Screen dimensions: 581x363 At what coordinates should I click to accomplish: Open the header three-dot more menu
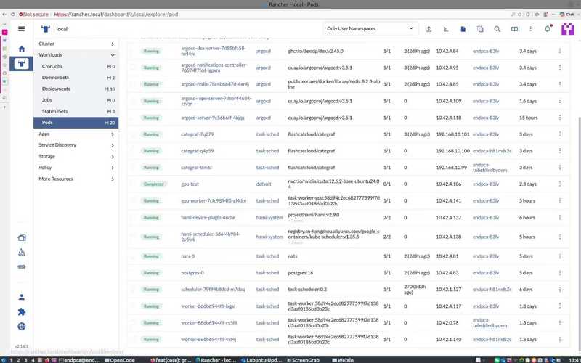pos(531,29)
